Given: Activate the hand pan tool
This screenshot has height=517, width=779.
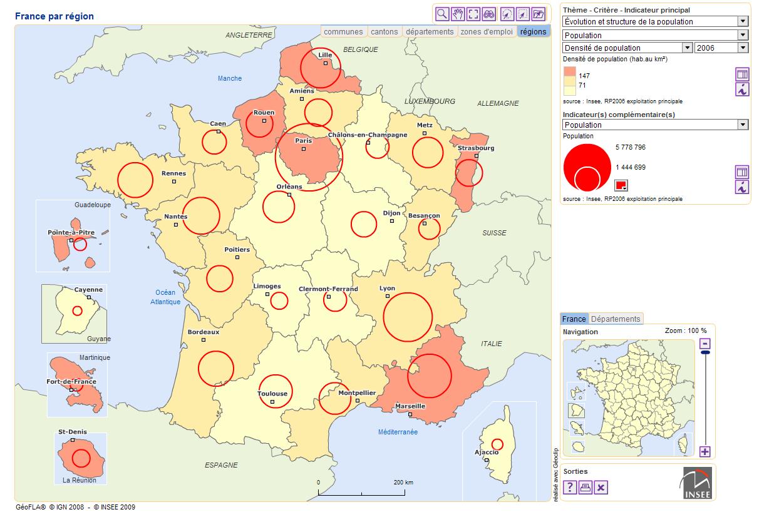Looking at the screenshot, I should coord(458,14).
